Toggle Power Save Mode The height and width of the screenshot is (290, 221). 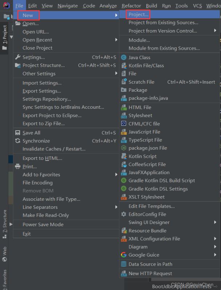(x=43, y=224)
